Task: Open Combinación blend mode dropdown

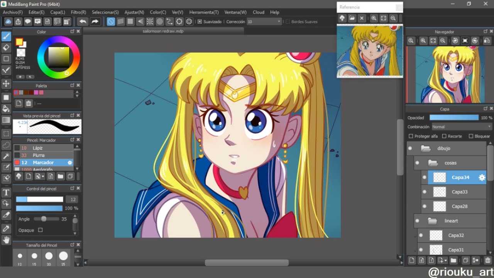Action: click(x=462, y=127)
